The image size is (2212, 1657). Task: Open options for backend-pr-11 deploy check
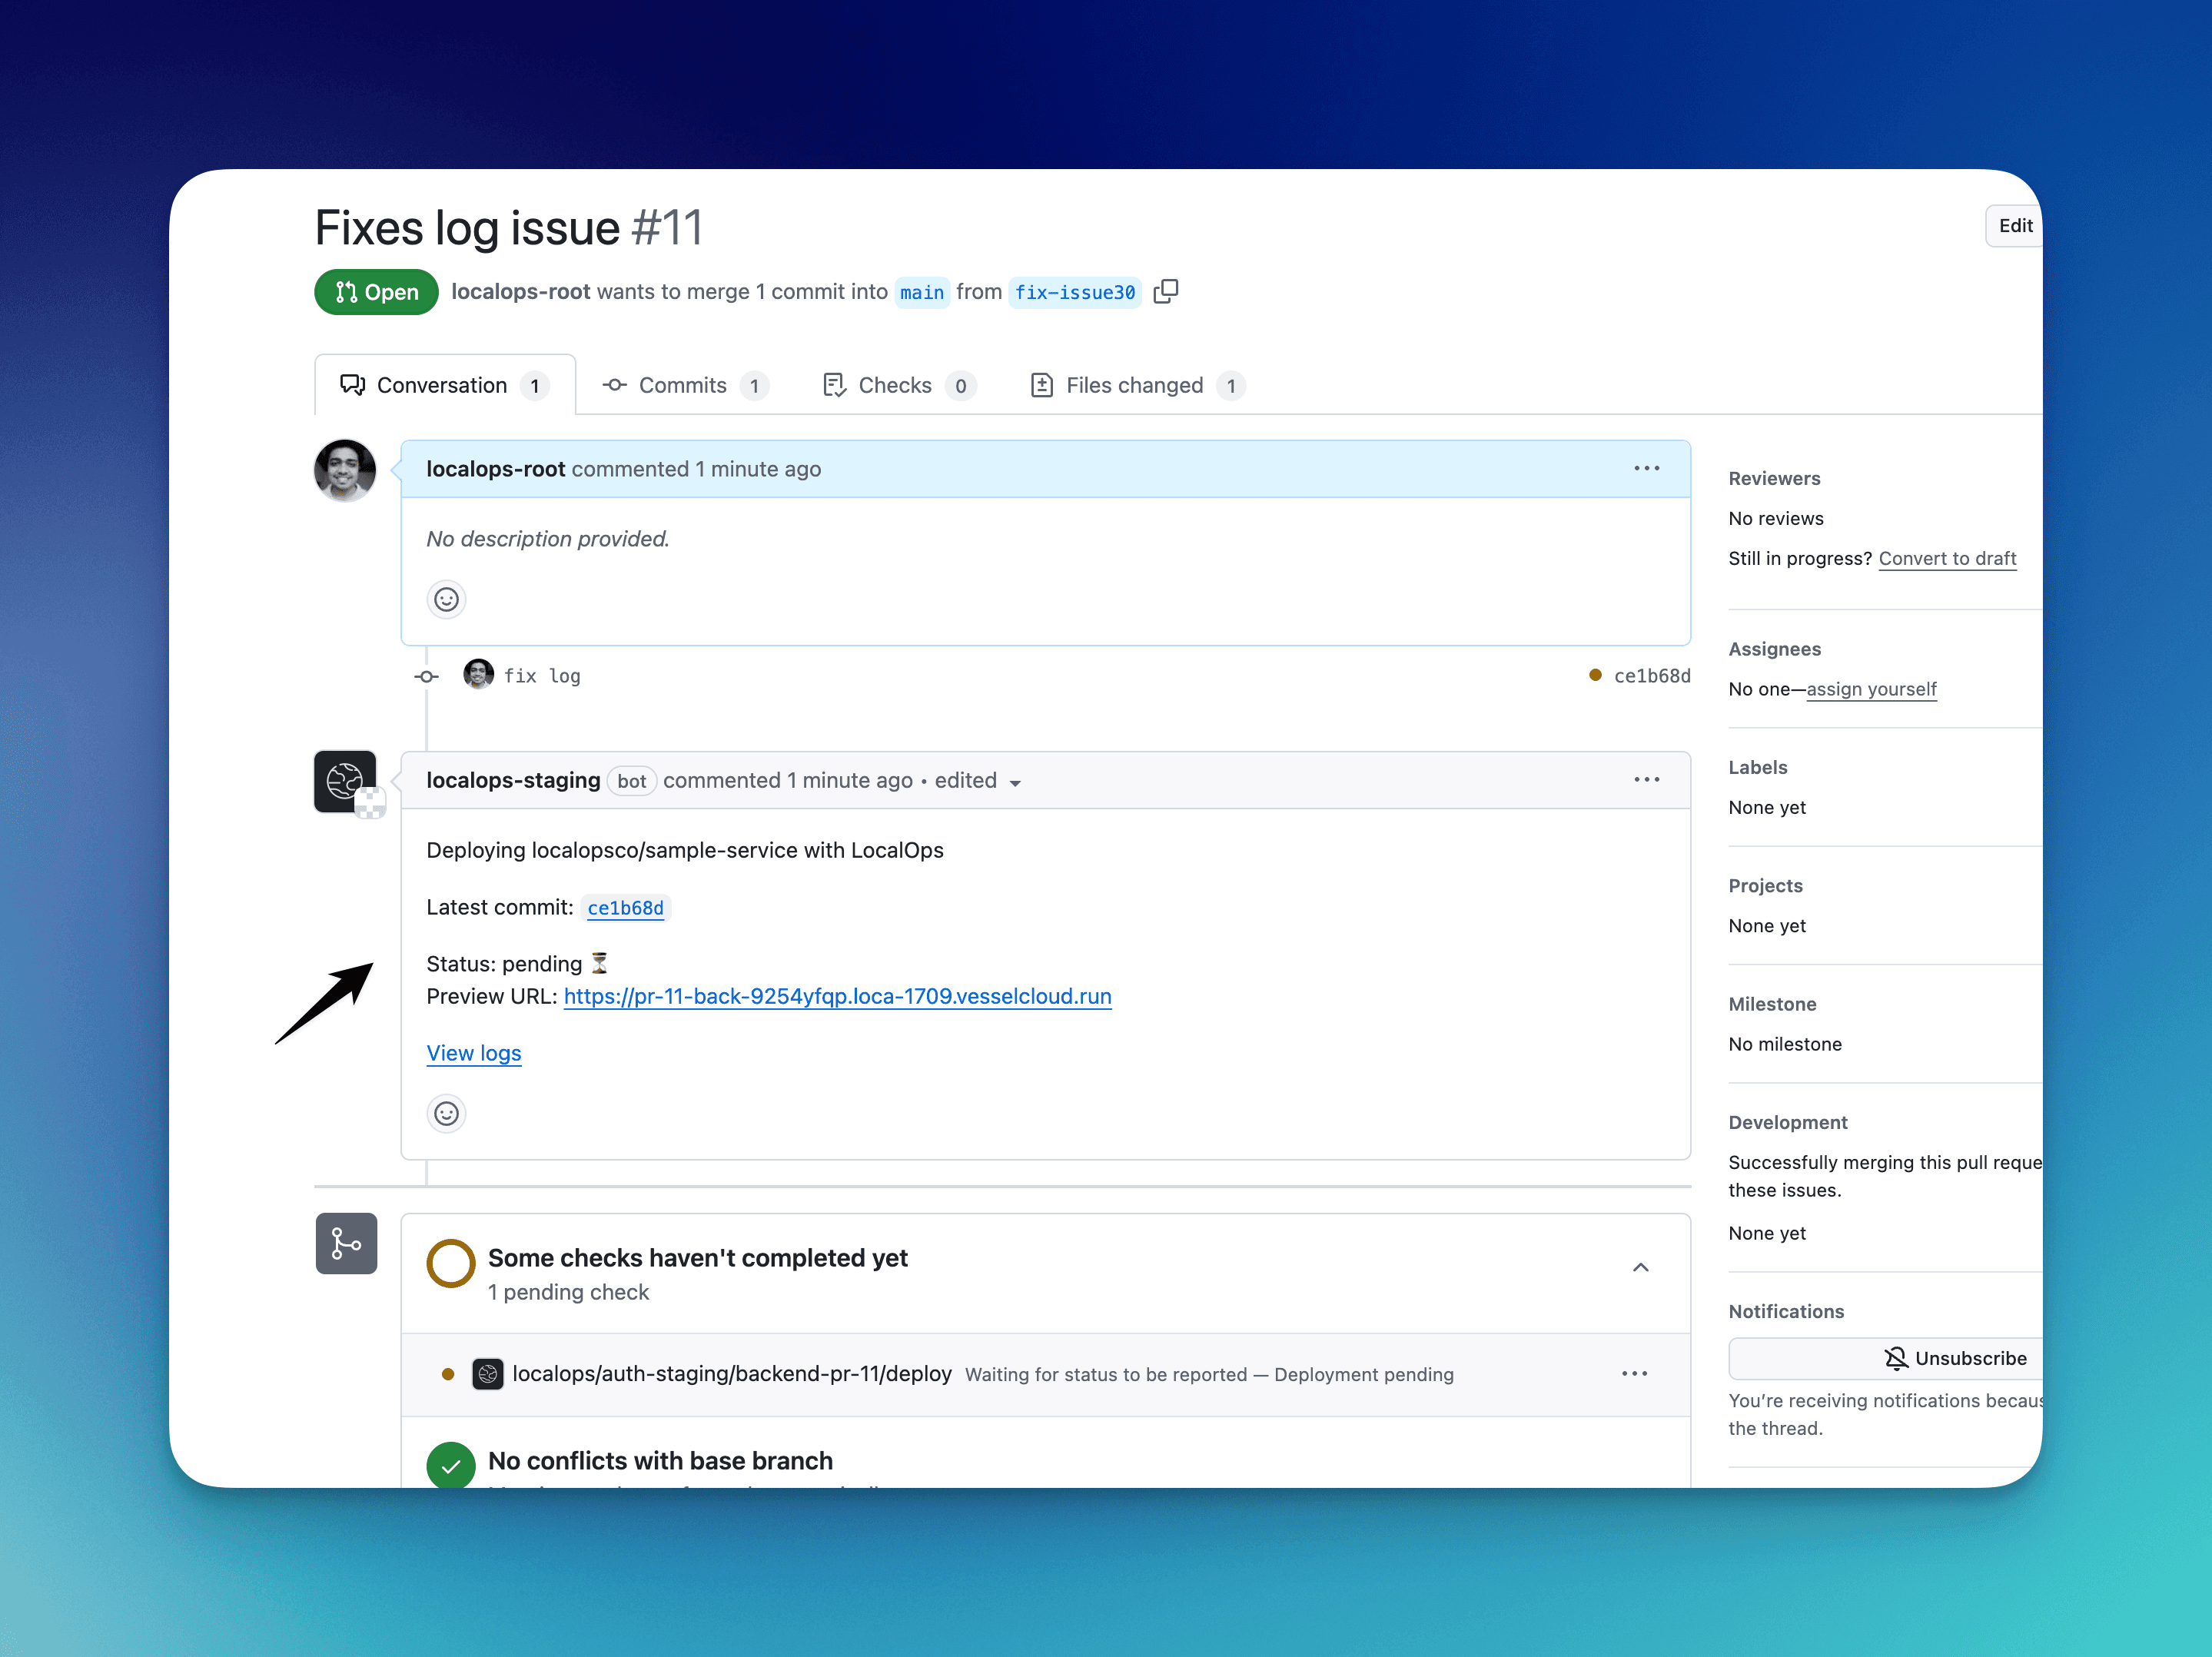coord(1634,1373)
